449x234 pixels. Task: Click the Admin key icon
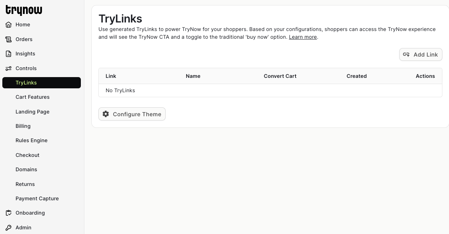click(9, 227)
